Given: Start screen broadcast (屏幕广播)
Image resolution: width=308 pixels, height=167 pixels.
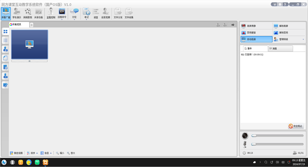Looking at the screenshot, I should [x=6, y=13].
